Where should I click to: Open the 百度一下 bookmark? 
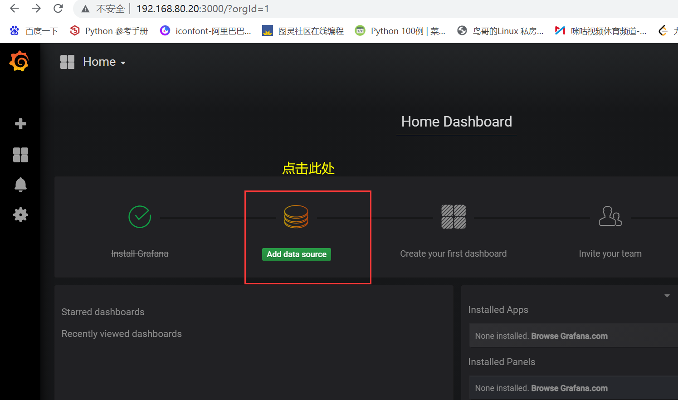coord(34,31)
